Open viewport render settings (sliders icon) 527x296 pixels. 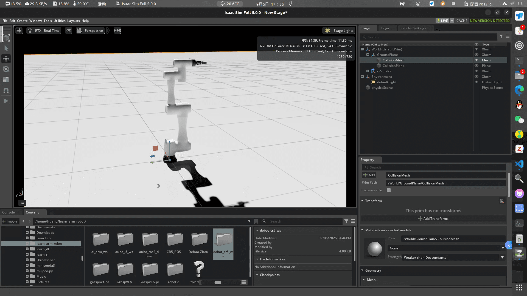point(18,30)
